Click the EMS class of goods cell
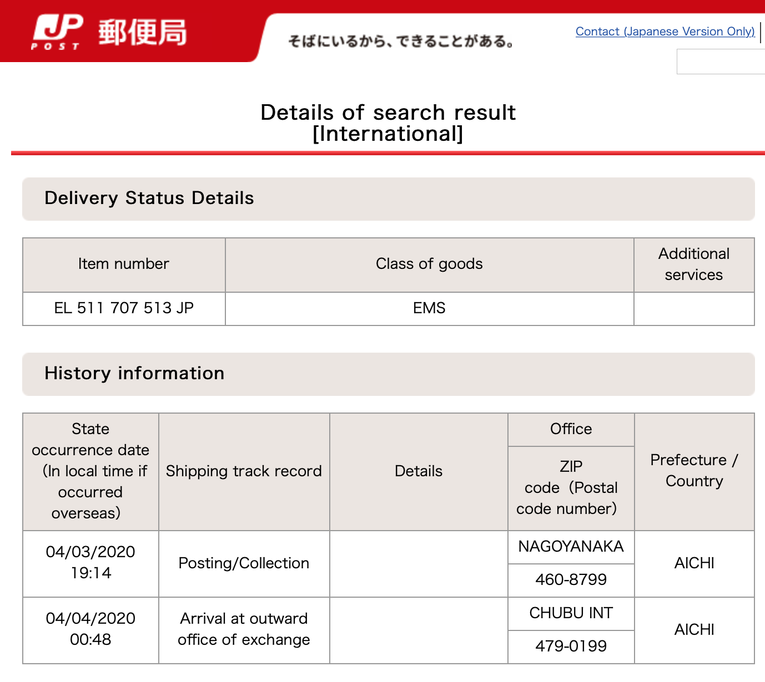Viewport: 765px width, 682px height. click(x=429, y=308)
